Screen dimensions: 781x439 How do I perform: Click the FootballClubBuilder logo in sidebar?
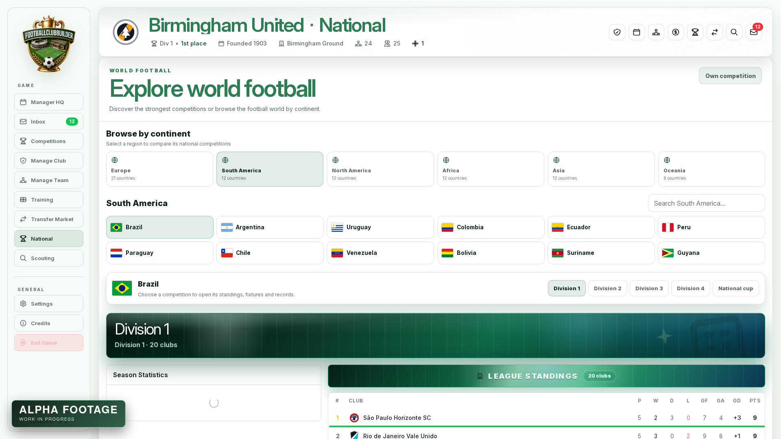click(49, 44)
